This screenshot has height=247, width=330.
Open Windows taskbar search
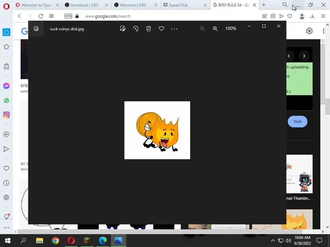click(23, 241)
